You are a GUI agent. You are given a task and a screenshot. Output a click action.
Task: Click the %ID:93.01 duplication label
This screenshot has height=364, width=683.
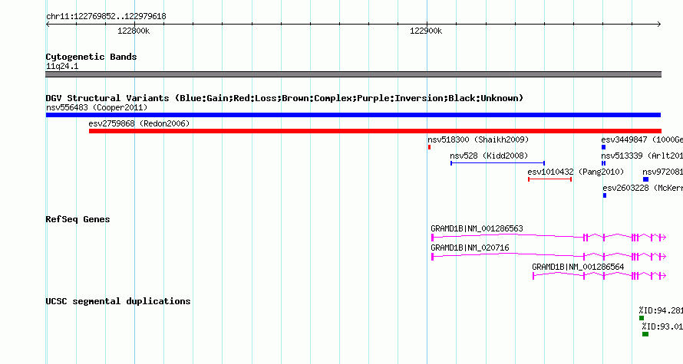click(x=662, y=326)
